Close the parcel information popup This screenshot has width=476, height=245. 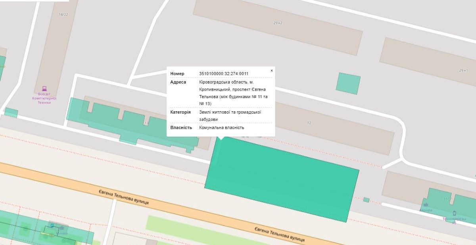[272, 70]
